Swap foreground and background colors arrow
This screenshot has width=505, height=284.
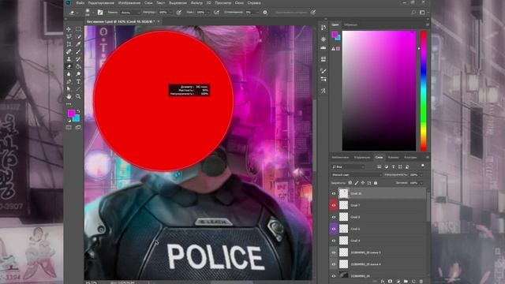(x=79, y=111)
